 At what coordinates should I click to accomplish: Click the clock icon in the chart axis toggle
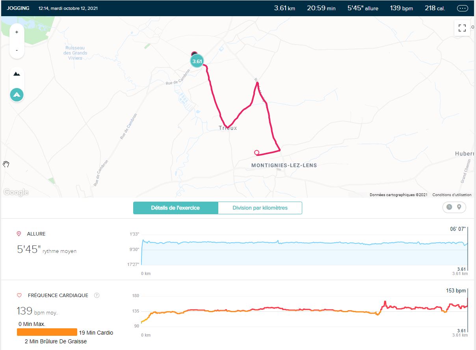pyautogui.click(x=449, y=208)
